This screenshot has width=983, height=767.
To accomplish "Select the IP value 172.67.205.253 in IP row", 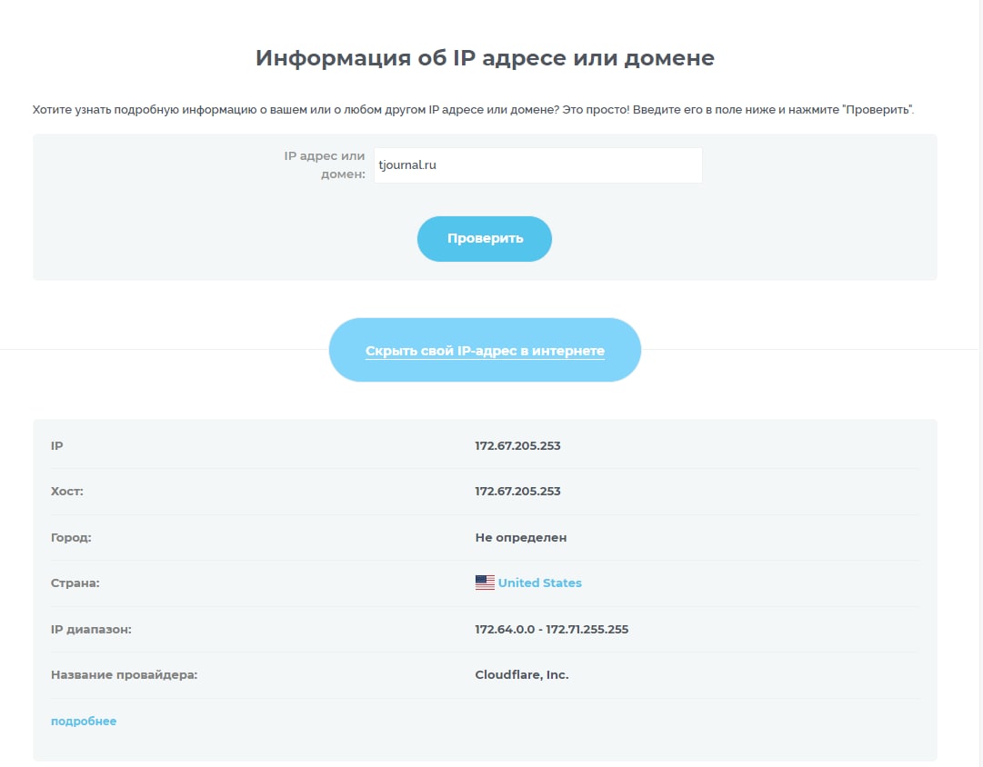I will [x=517, y=445].
